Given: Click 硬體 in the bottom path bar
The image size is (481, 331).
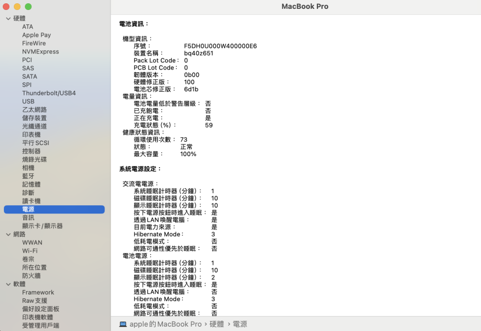Looking at the screenshot, I should [216, 324].
